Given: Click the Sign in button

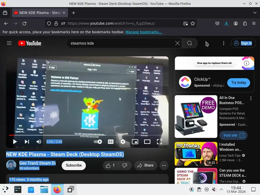Looking at the screenshot, I should [243, 43].
